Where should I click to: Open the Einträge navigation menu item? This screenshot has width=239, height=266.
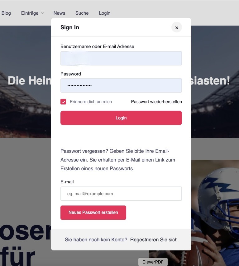[30, 13]
